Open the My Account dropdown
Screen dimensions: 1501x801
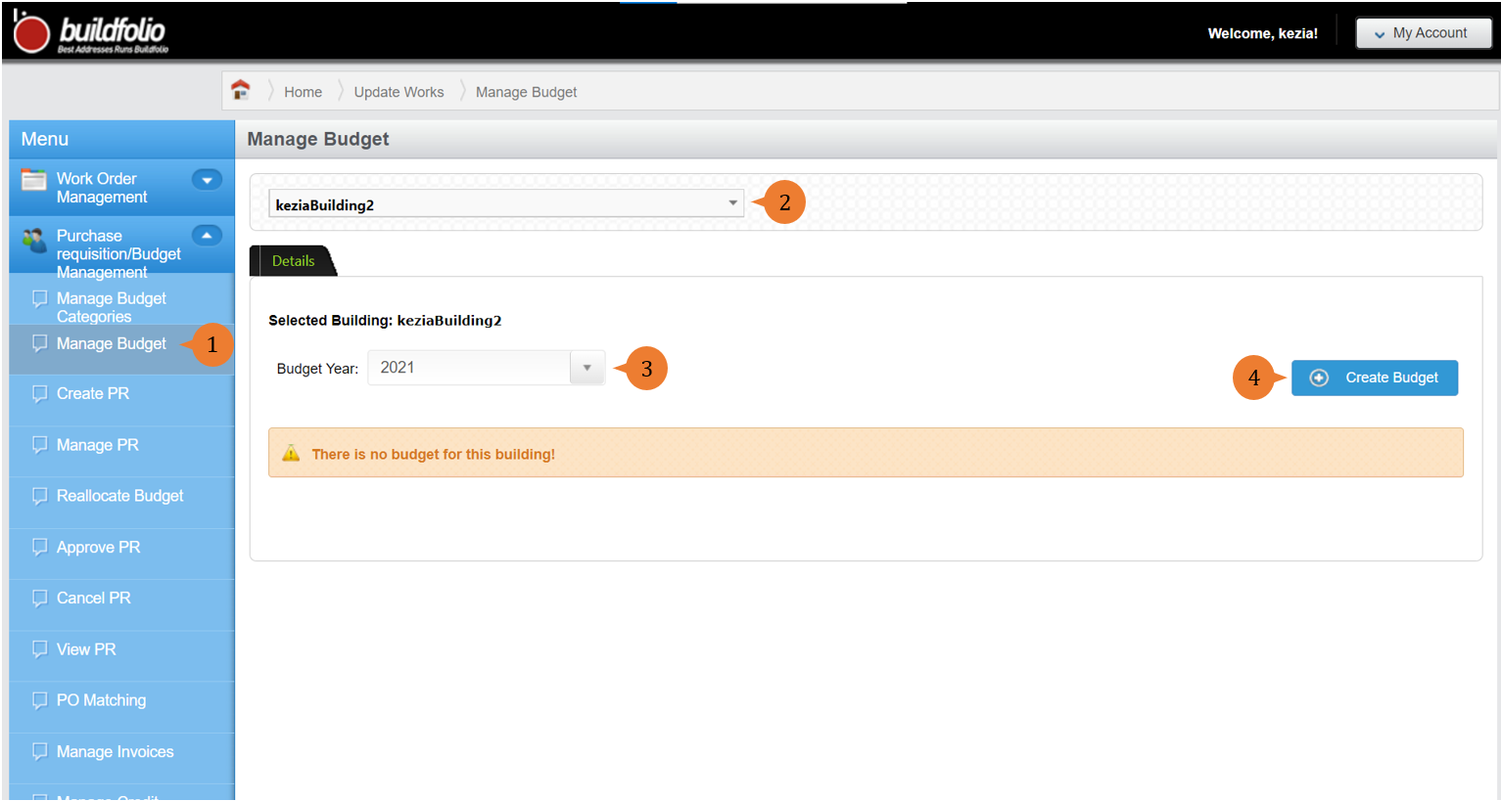[x=1424, y=33]
